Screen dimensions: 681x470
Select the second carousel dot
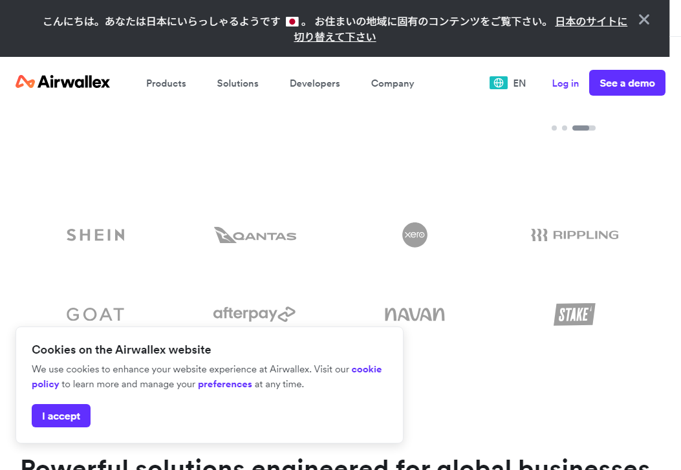pos(564,128)
